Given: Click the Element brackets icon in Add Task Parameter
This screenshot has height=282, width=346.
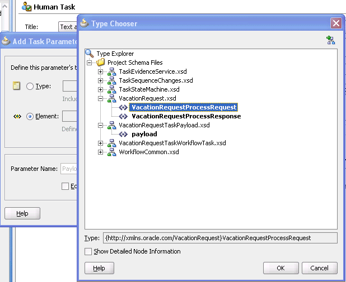Looking at the screenshot, I should coord(17,116).
